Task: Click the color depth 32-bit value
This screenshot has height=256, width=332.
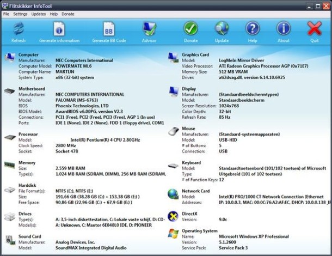Action: [x=225, y=112]
